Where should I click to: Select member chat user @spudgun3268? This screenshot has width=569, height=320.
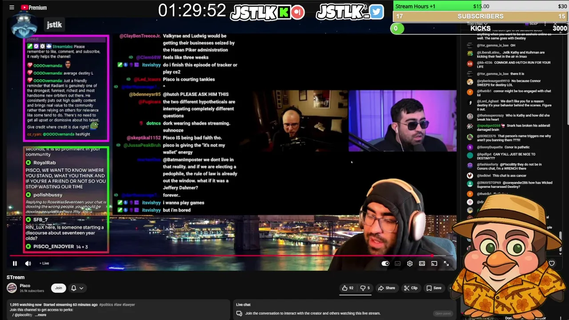[x=488, y=126]
